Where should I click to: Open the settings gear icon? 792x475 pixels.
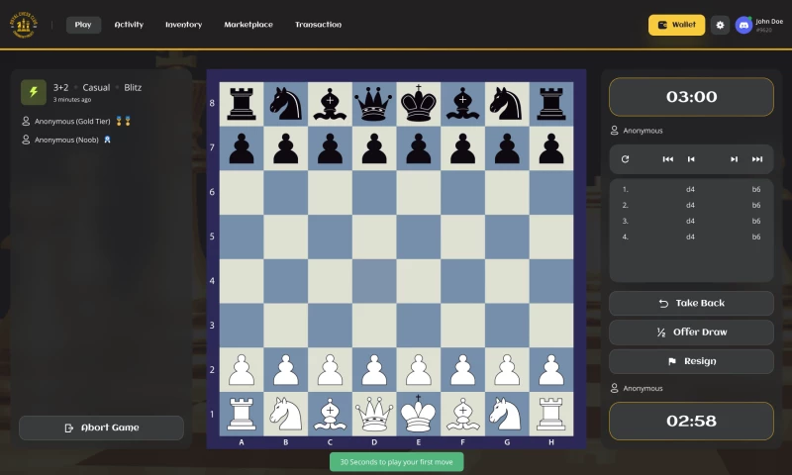[x=720, y=25]
